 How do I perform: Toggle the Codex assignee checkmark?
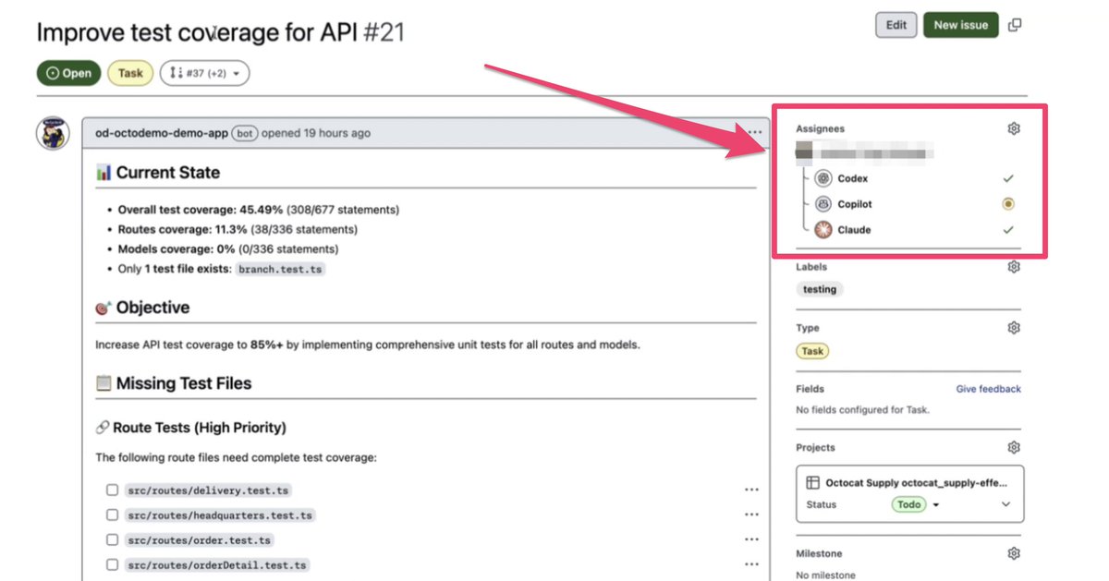1008,178
